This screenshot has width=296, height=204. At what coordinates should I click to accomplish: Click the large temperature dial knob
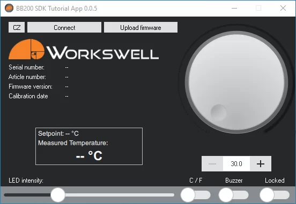coord(236,82)
